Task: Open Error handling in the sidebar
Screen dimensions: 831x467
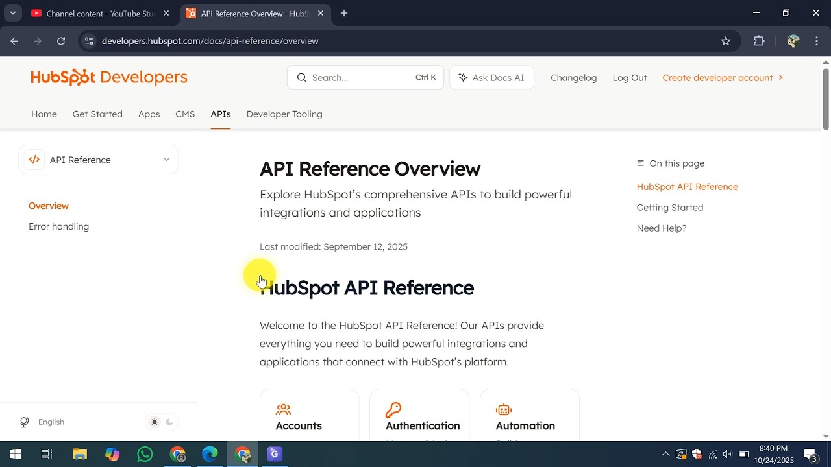Action: pyautogui.click(x=58, y=226)
